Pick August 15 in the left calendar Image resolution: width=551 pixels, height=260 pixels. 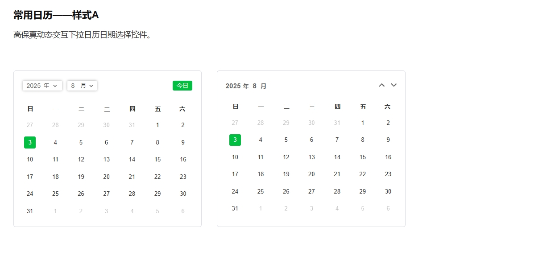[157, 160]
